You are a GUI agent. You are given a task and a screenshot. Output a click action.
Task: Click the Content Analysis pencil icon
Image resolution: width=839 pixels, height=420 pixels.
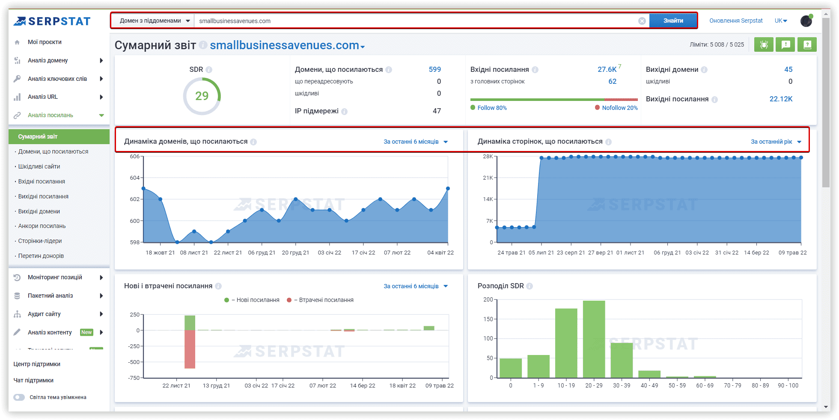pos(17,332)
